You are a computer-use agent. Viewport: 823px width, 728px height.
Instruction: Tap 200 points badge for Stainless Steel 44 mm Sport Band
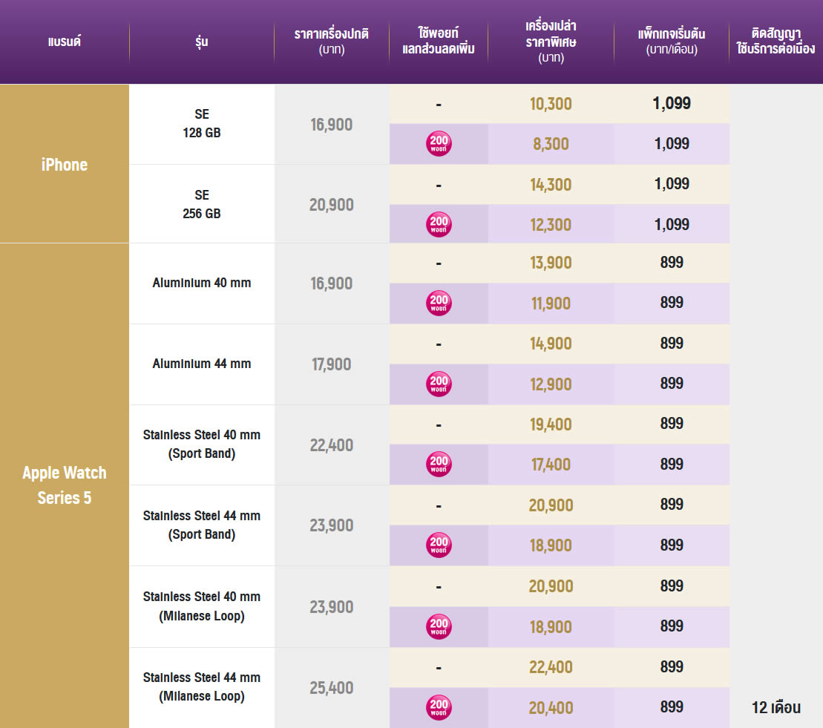point(439,545)
